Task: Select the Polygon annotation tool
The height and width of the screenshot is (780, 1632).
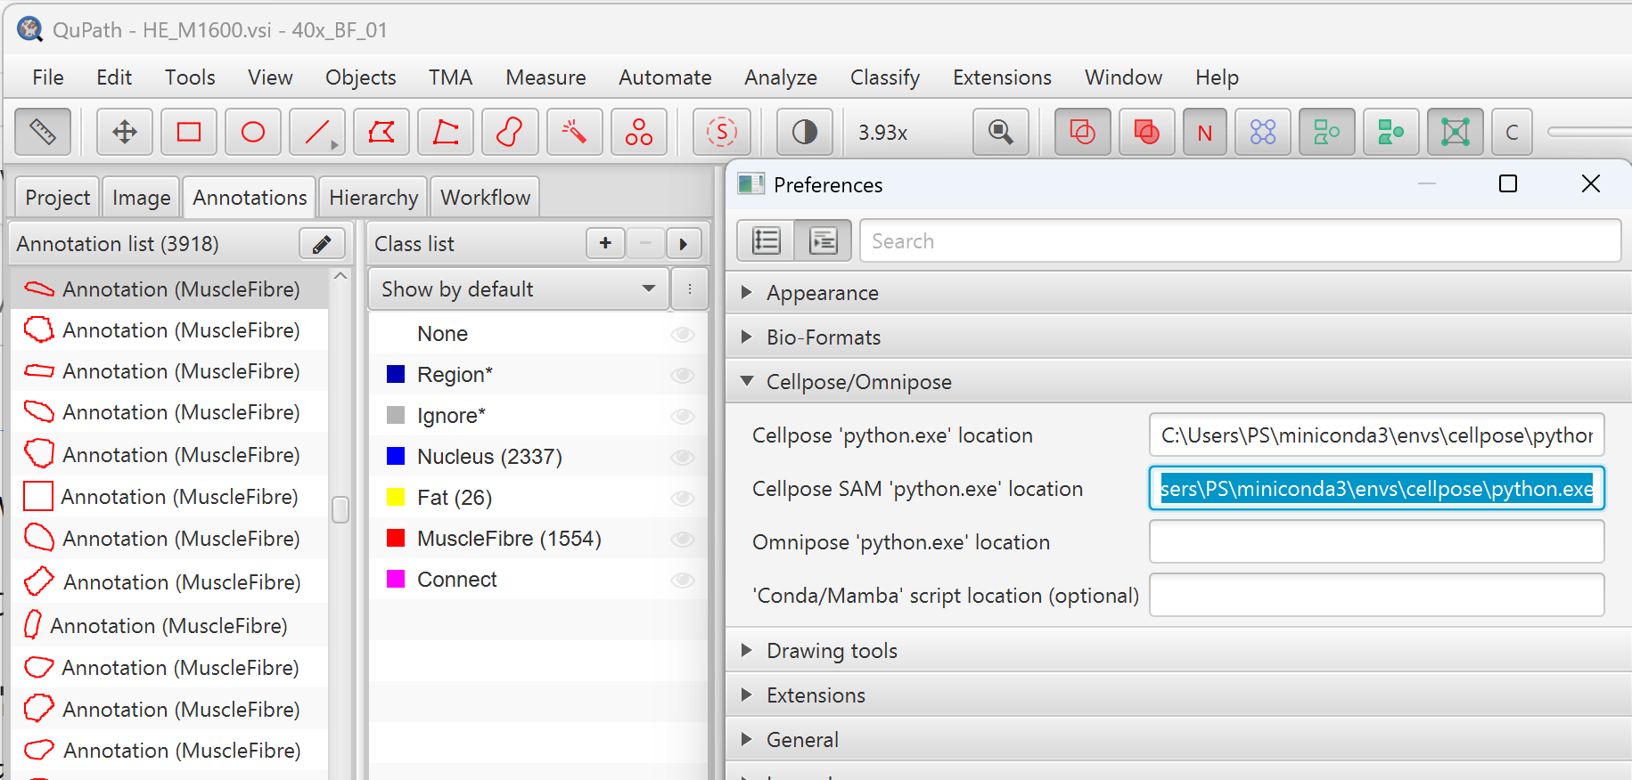Action: [381, 133]
